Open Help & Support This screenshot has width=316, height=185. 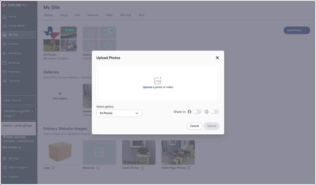[18, 167]
